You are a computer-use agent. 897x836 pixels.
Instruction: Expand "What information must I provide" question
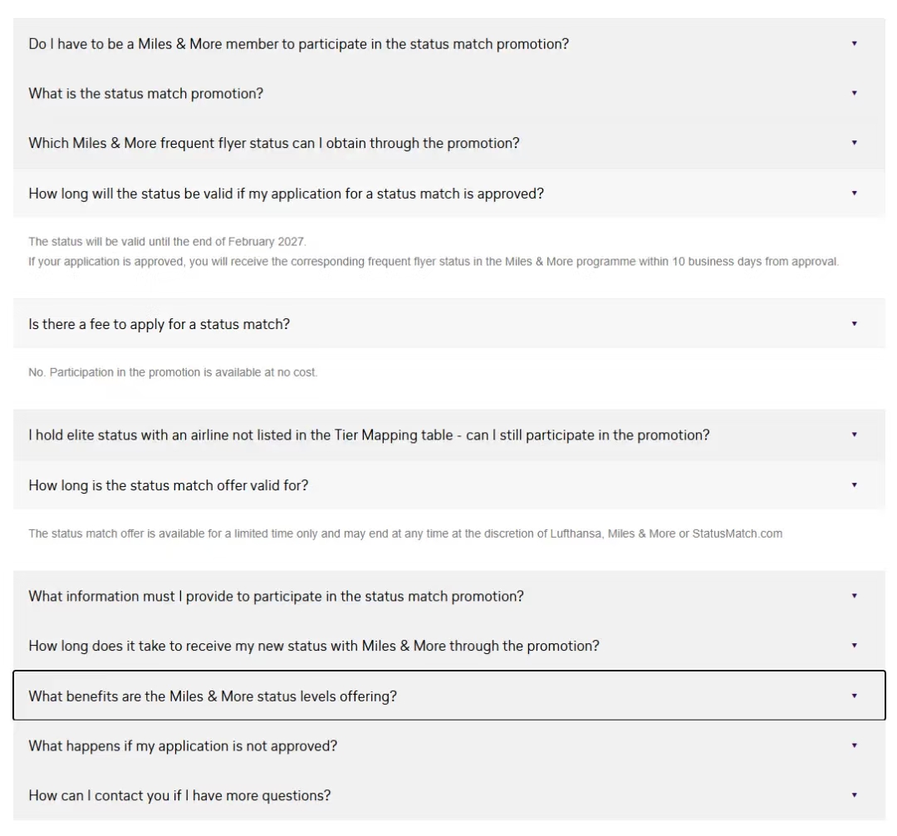click(x=276, y=596)
